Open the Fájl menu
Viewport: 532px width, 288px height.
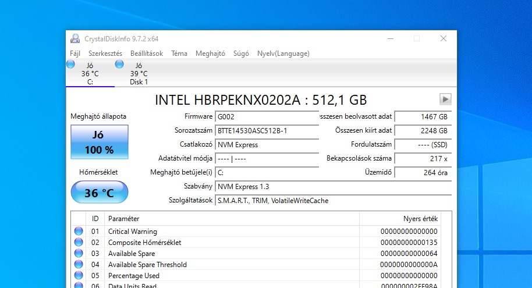click(x=75, y=54)
